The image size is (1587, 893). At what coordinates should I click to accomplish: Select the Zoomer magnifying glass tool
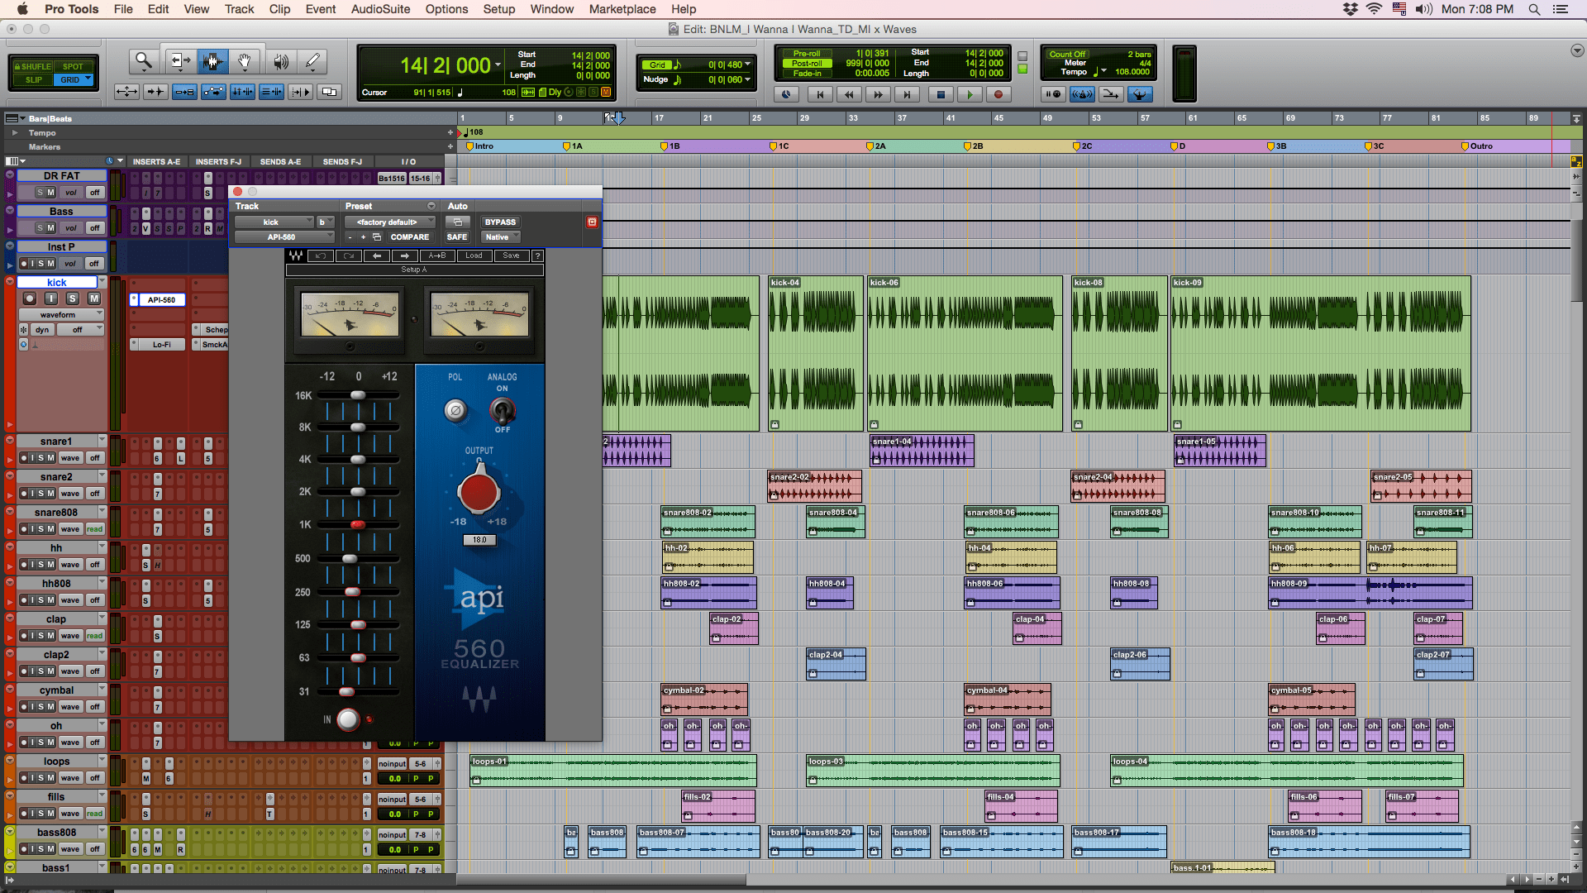(x=144, y=61)
